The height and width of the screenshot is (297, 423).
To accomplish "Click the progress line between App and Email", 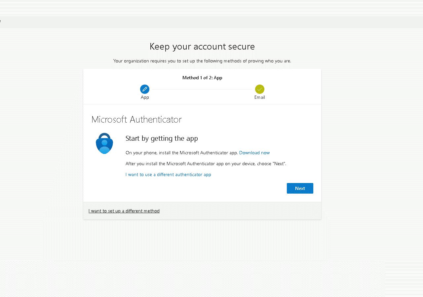I will coord(202,89).
